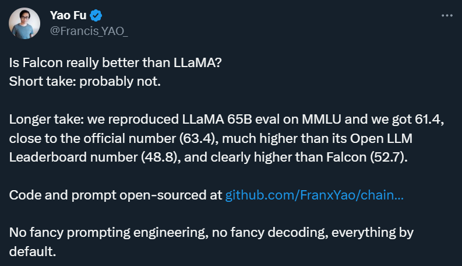Click the 'Short take: probably not.' line
The width and height of the screenshot is (462, 266).
85,82
